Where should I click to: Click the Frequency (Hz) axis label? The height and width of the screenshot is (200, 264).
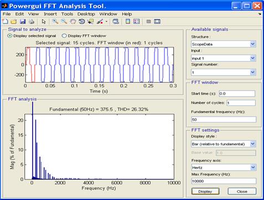[x=99, y=188]
